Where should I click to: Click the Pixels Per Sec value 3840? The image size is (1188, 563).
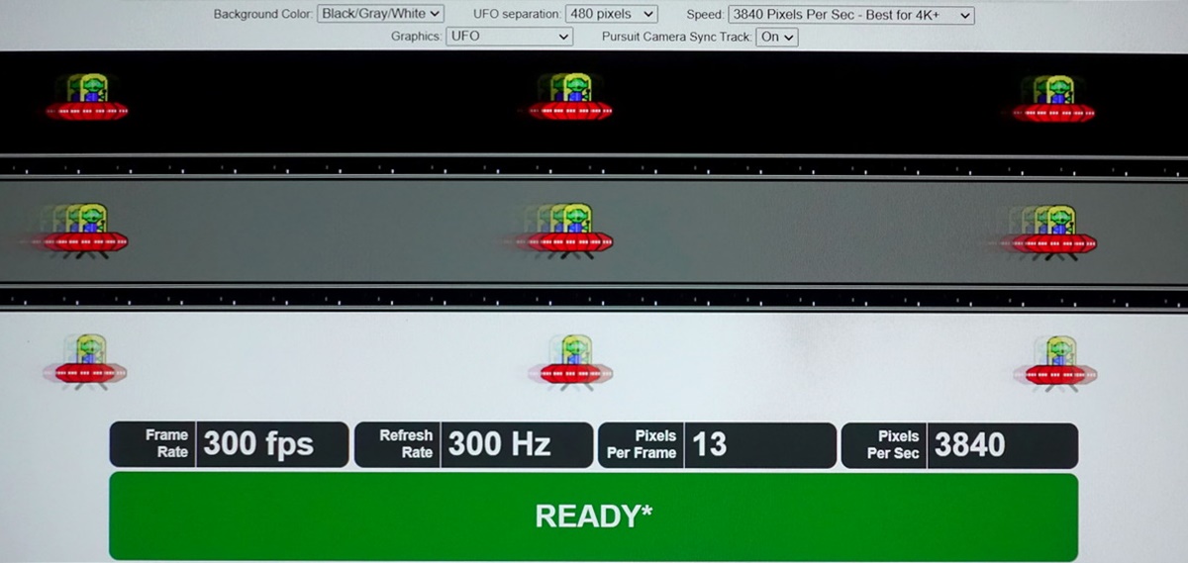(969, 445)
